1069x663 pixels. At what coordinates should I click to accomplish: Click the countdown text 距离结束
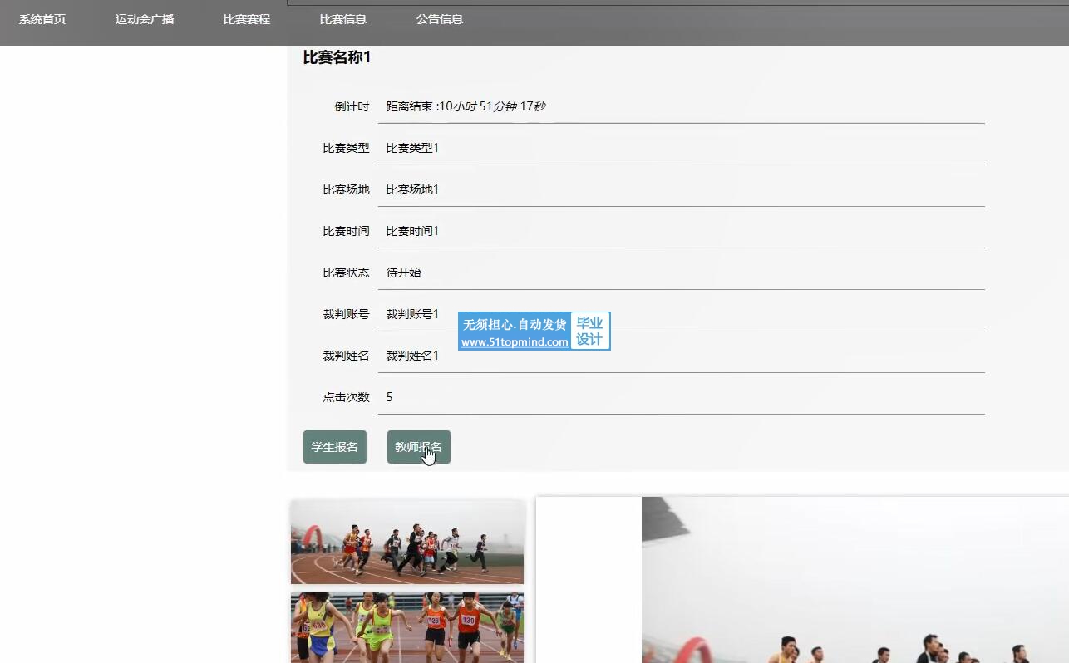point(466,106)
